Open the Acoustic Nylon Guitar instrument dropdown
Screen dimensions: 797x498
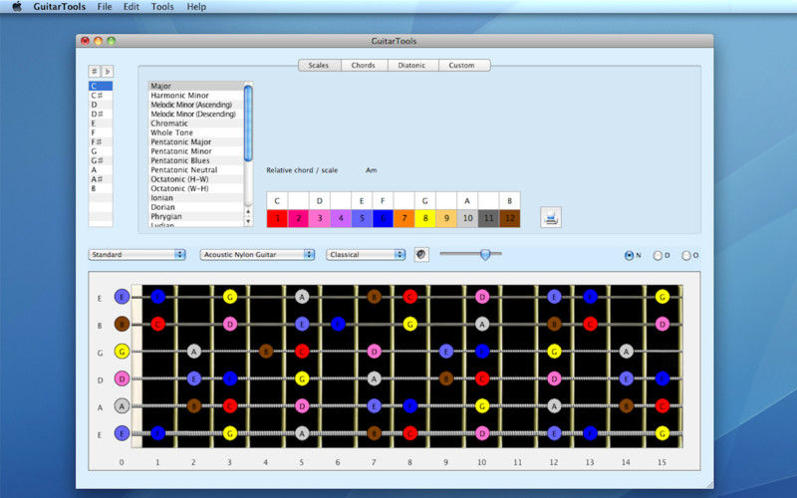pyautogui.click(x=257, y=255)
